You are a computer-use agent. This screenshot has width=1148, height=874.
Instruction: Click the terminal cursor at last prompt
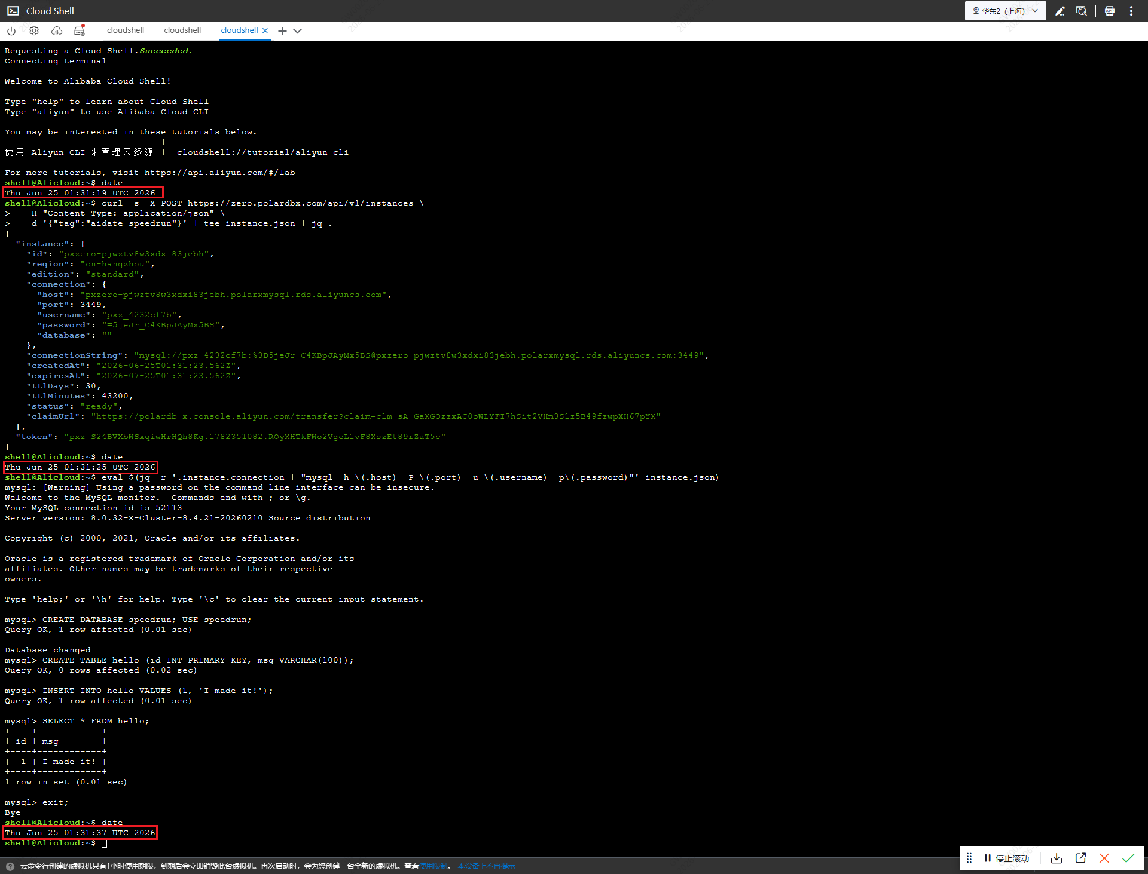click(x=104, y=843)
